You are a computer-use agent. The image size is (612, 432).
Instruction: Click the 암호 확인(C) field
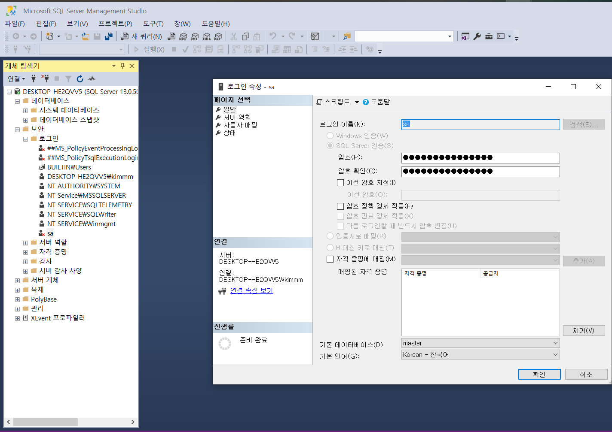coord(480,172)
